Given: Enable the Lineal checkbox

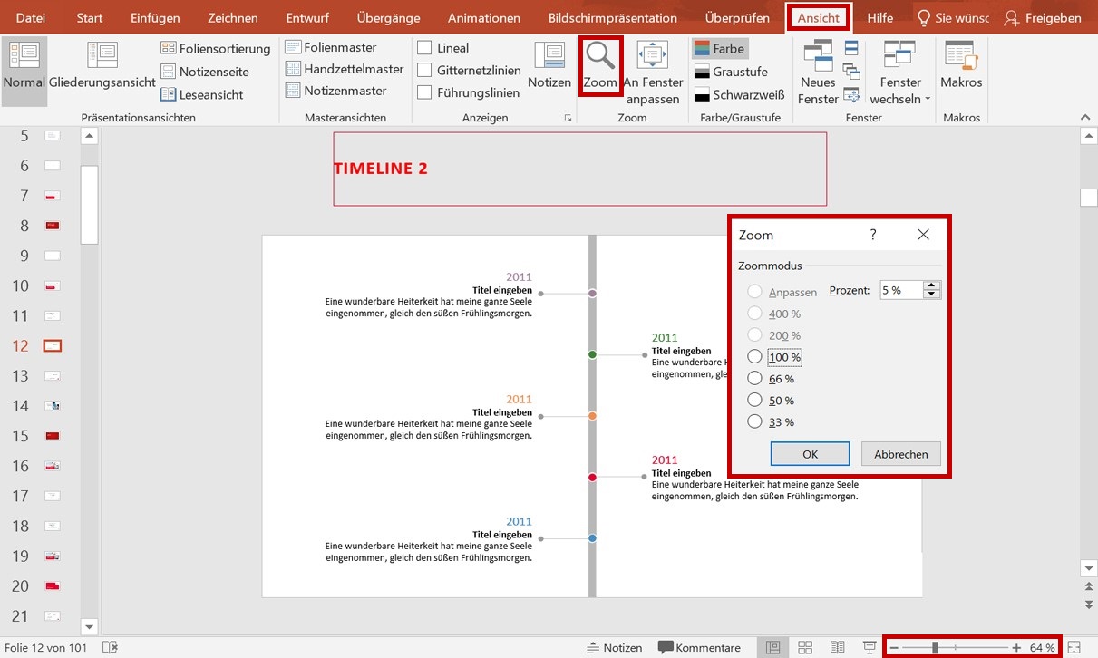Looking at the screenshot, I should coord(424,48).
